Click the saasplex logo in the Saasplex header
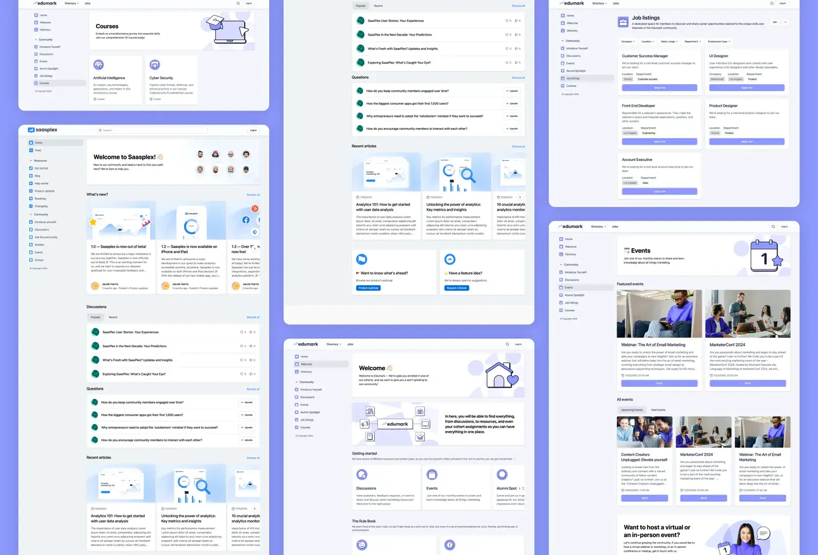This screenshot has width=818, height=555. pyautogui.click(x=42, y=130)
